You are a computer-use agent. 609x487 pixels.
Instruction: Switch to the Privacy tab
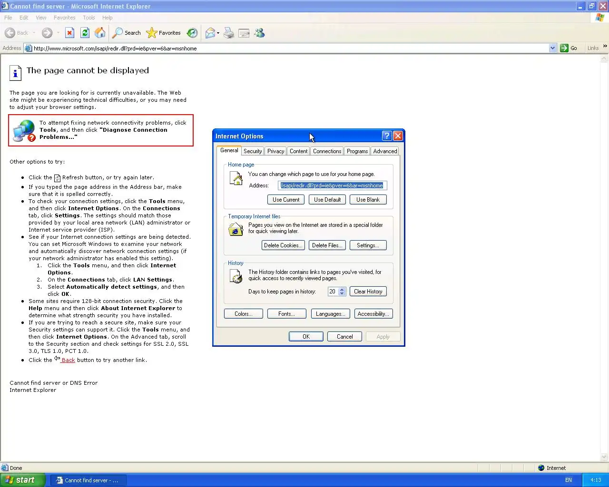[275, 151]
